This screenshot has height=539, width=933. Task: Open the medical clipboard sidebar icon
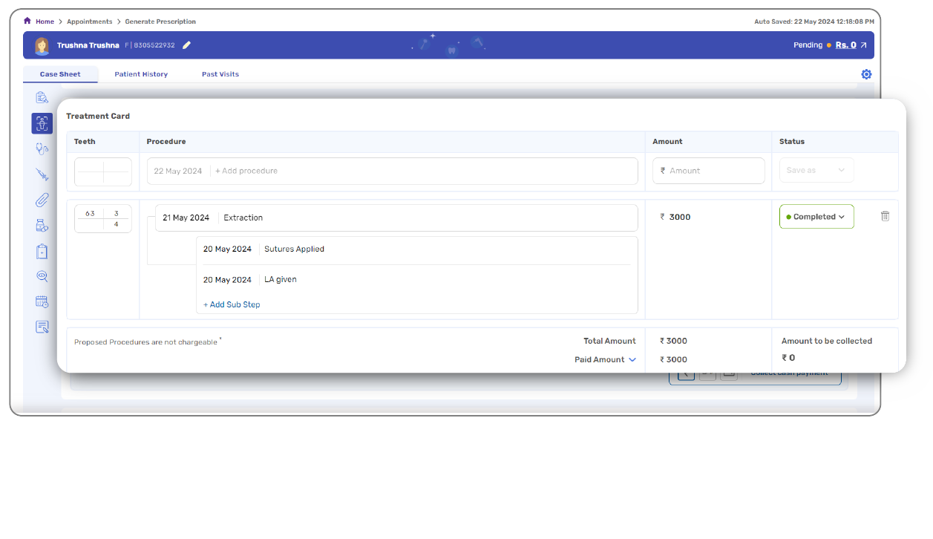pyautogui.click(x=42, y=252)
